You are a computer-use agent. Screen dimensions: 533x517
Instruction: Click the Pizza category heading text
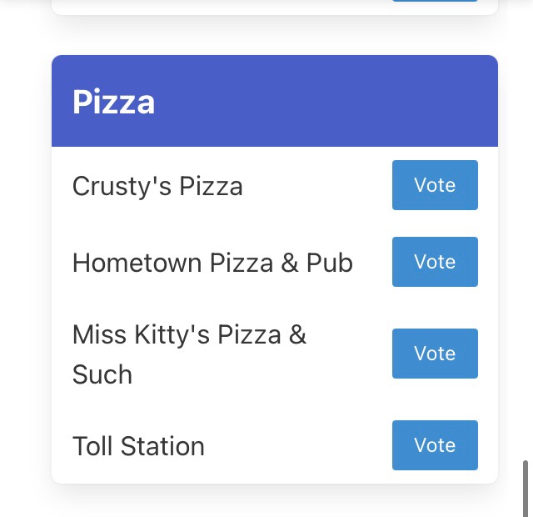point(113,102)
